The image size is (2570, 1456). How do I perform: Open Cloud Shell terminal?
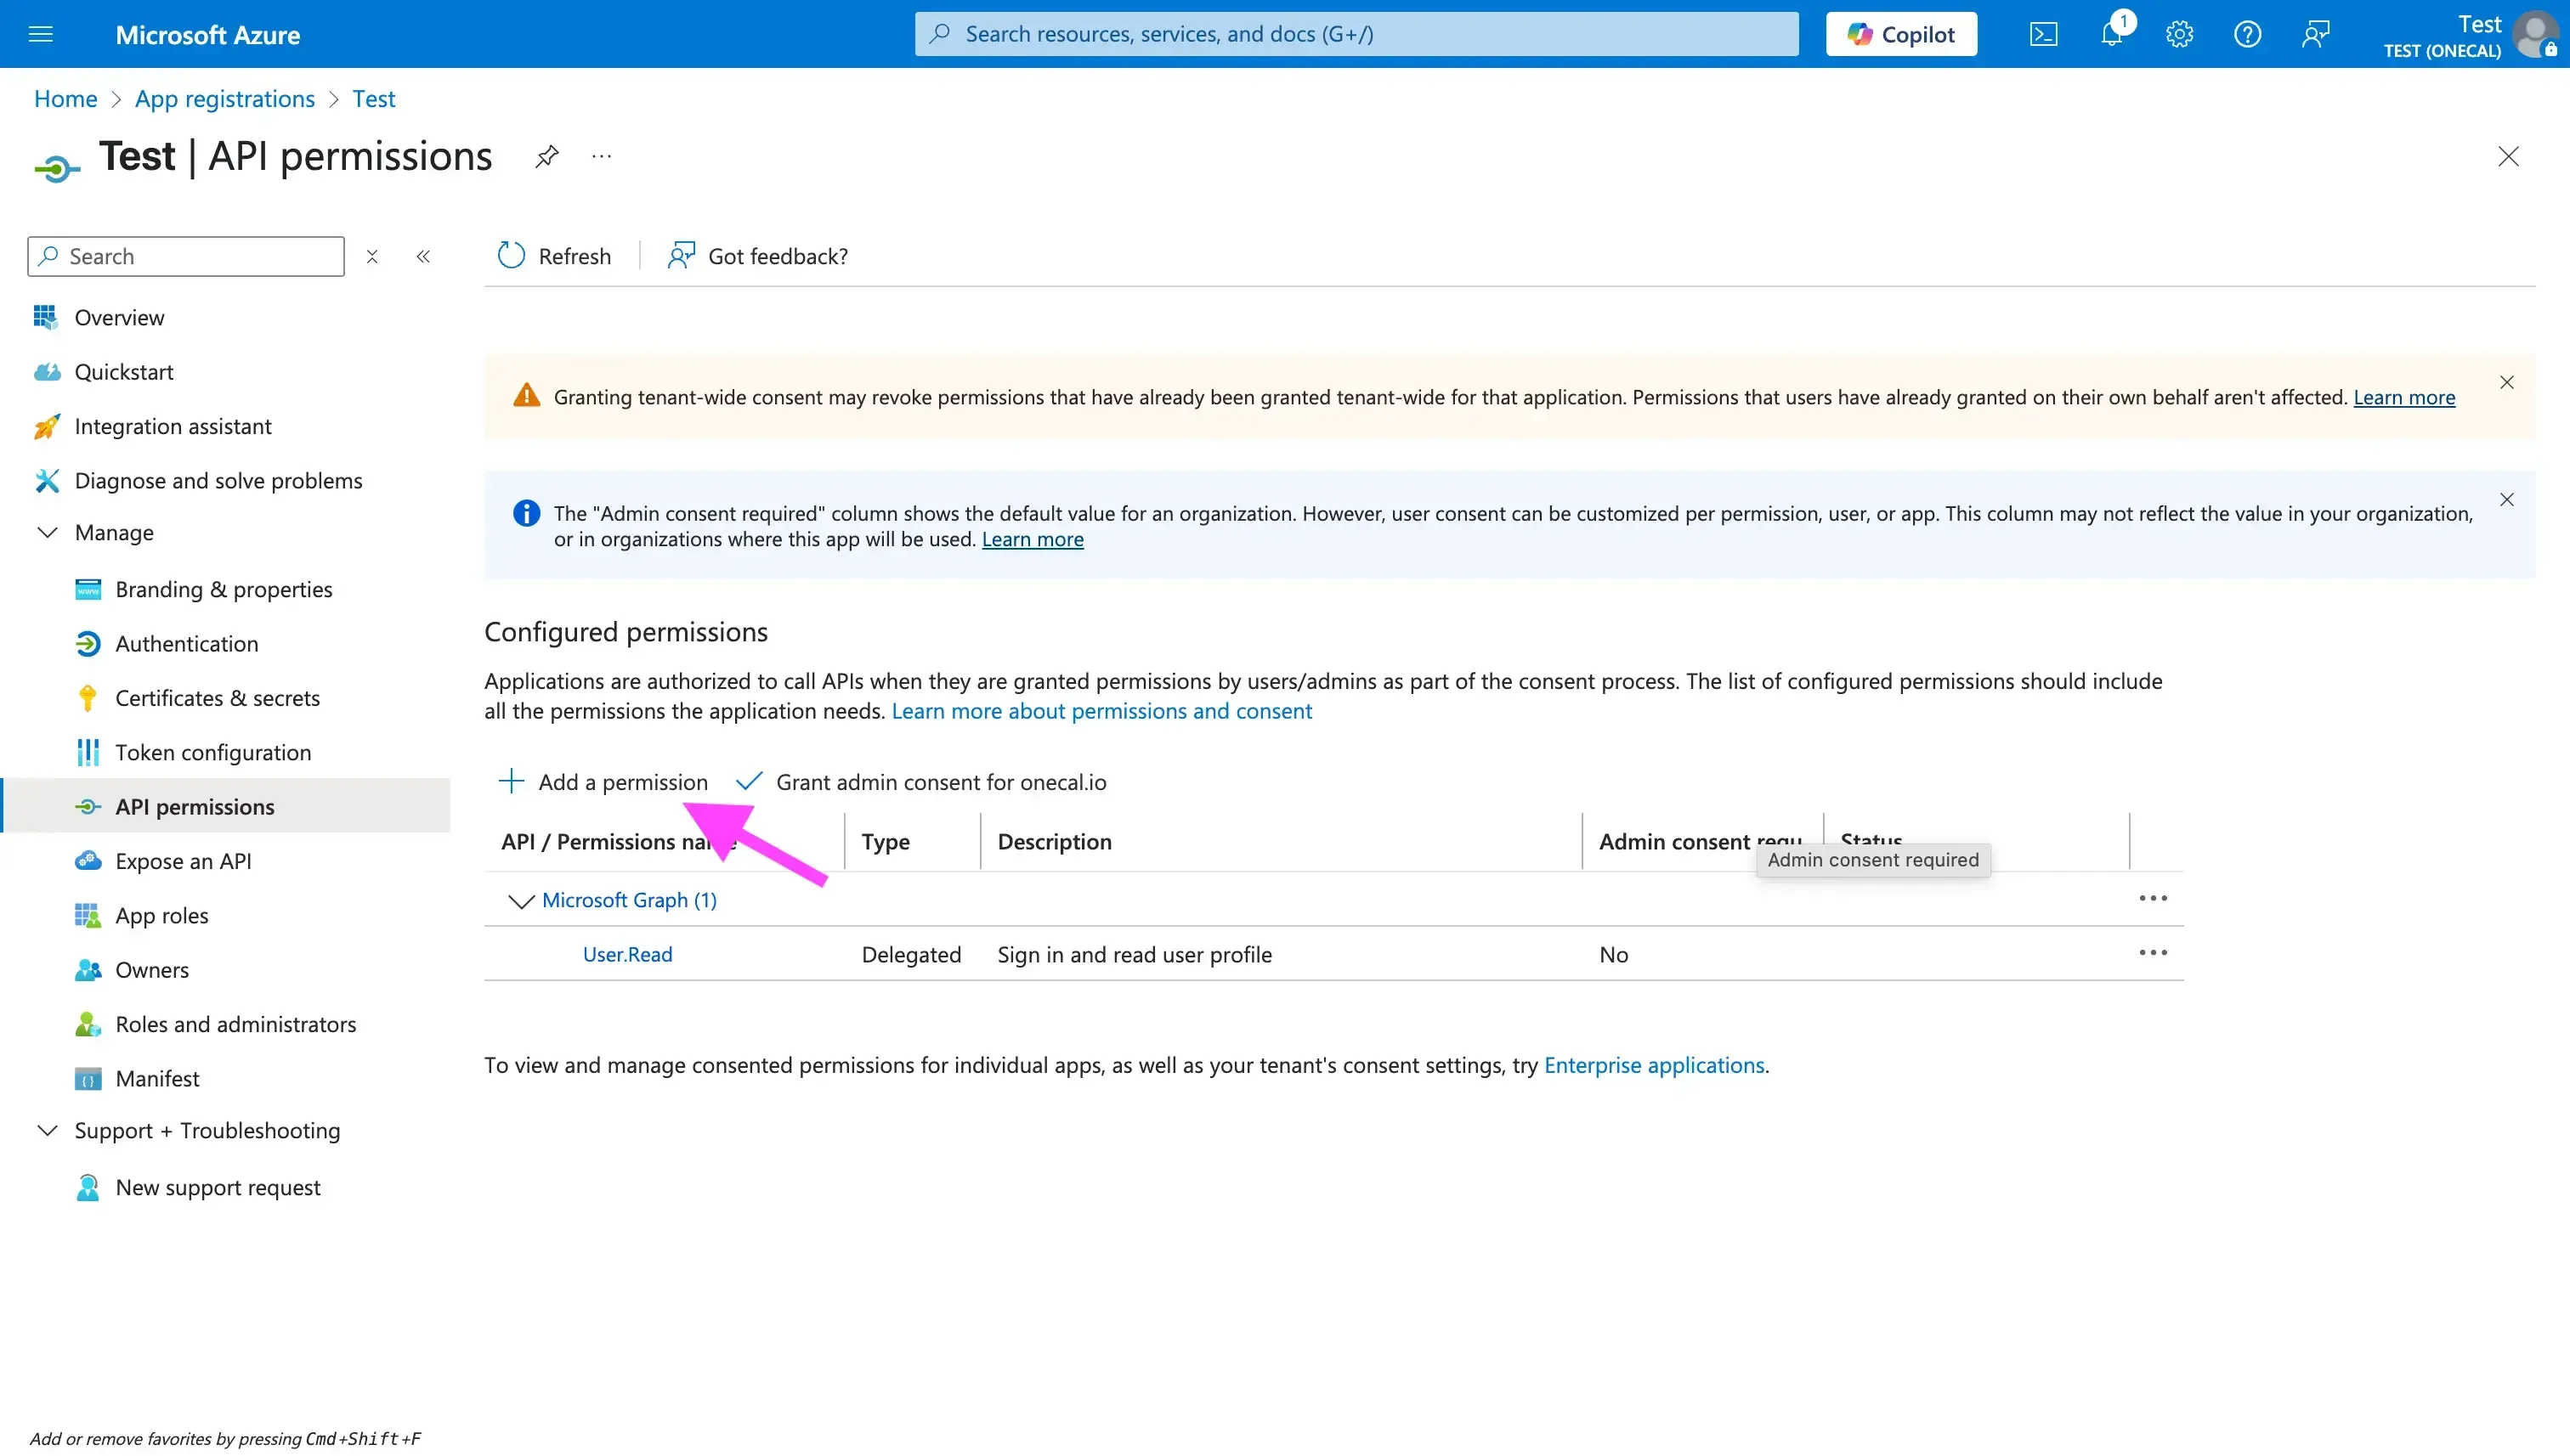click(2043, 33)
